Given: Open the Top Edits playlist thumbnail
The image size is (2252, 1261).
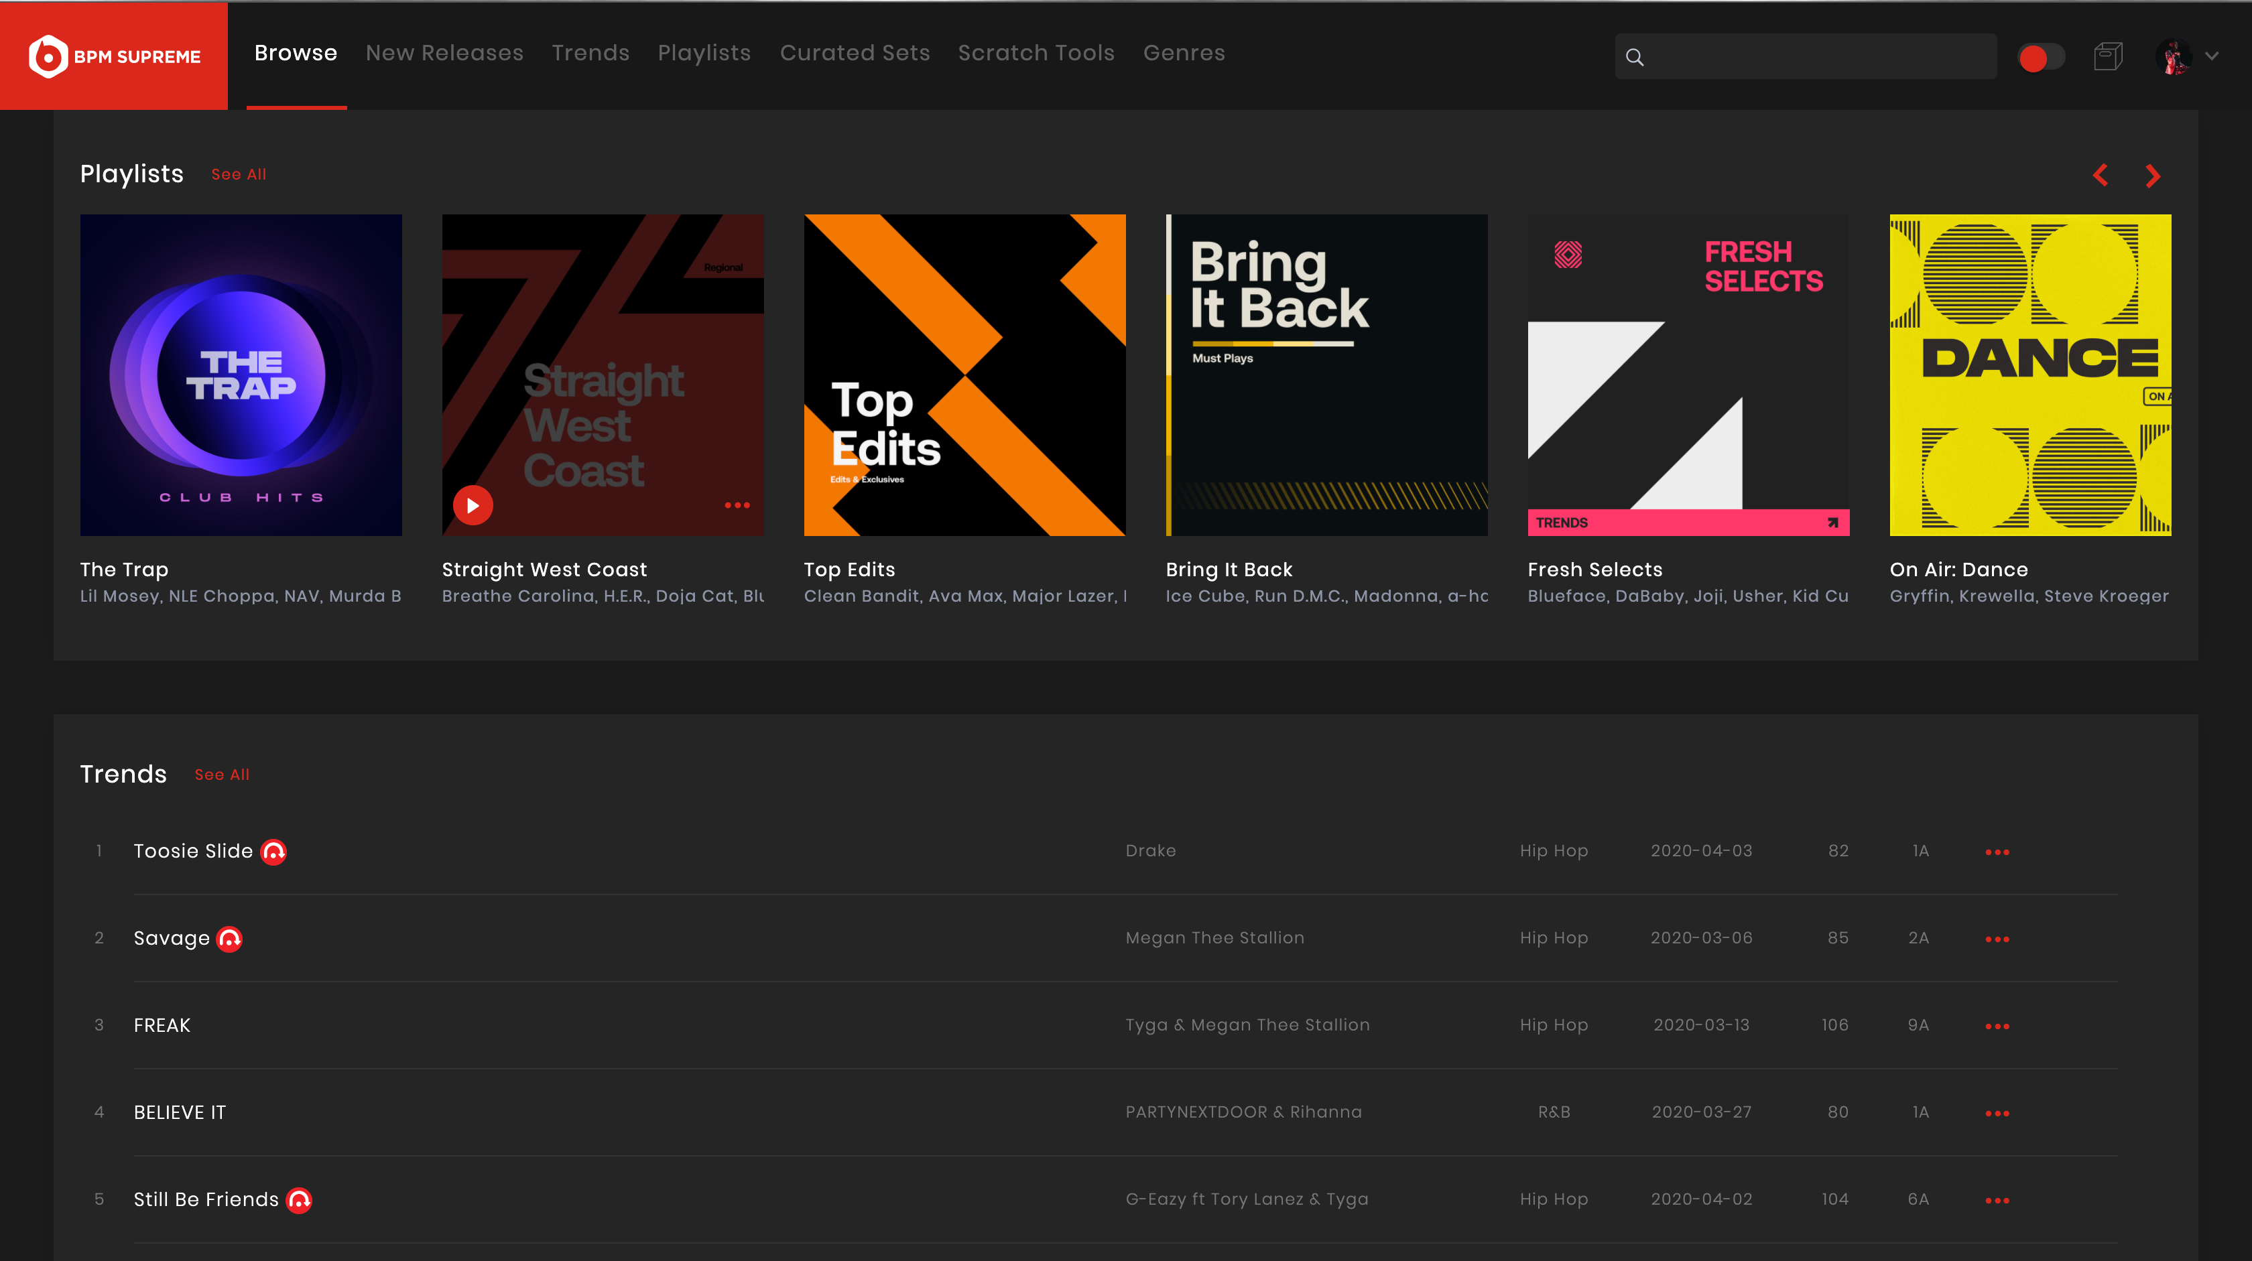Looking at the screenshot, I should [964, 375].
